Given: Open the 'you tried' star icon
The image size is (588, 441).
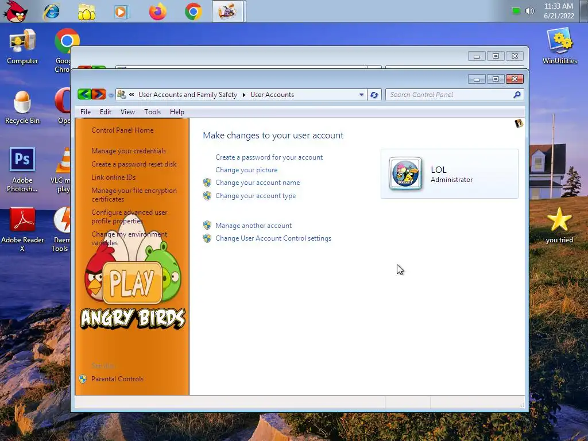Looking at the screenshot, I should (x=559, y=225).
